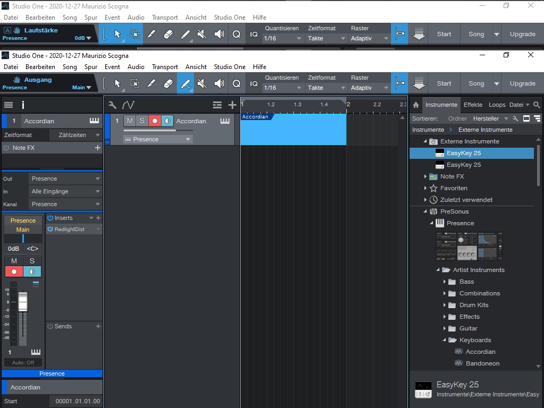Open the Quantisieren 1/16 dropdown in the front window
The width and height of the screenshot is (544, 408).
pos(282,88)
